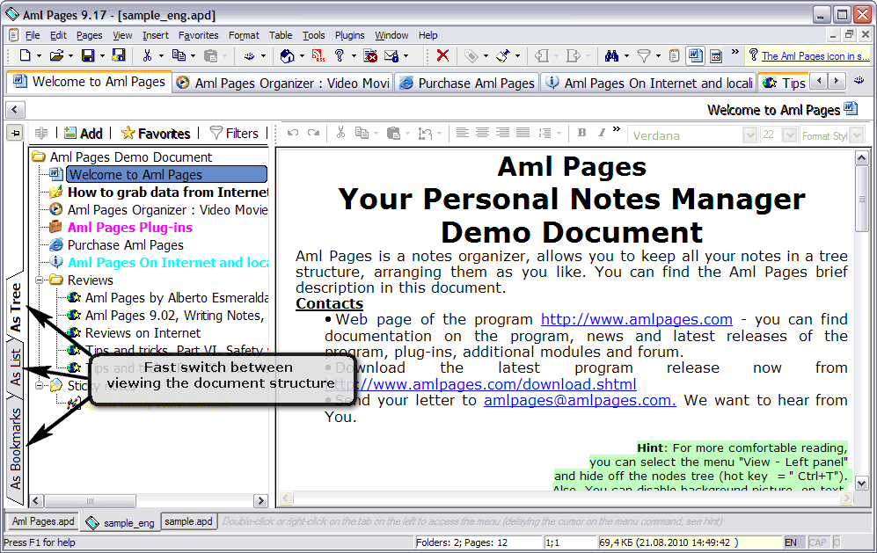Viewport: 877px width, 553px height.
Task: Open the Format Style dropdown
Action: click(x=858, y=135)
